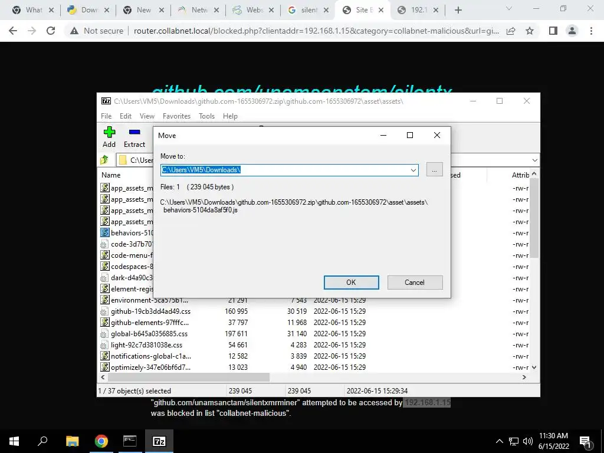
Task: Click the vertical scrollbar thumb in 7-Zip
Action: point(534,218)
